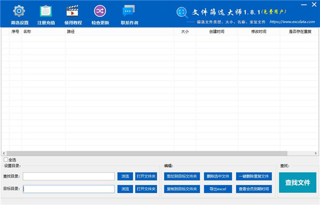Image resolution: width=320 pixels, height=205 pixels.
Task: Click 复制到目标文件夹 button
Action: (182, 189)
